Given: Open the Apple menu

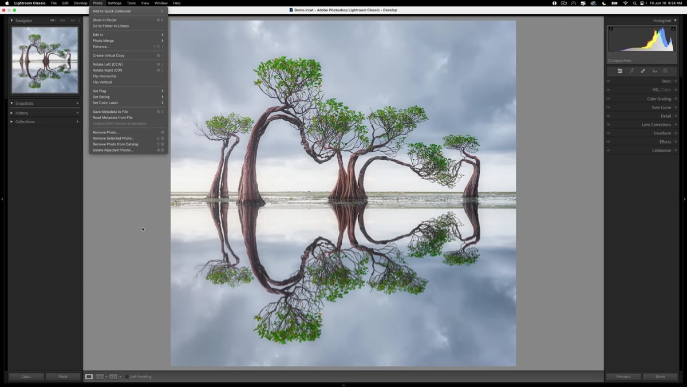Looking at the screenshot, I should click(7, 3).
